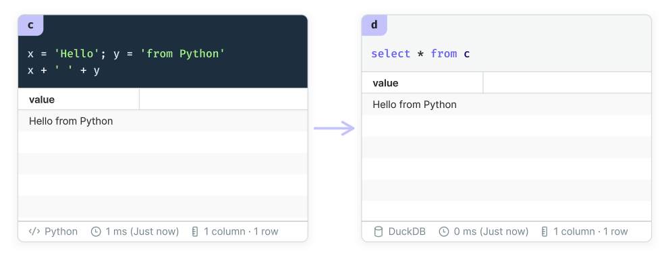The width and height of the screenshot is (670, 255).
Task: Click into the SQL query editor of cell d
Action: click(x=506, y=54)
